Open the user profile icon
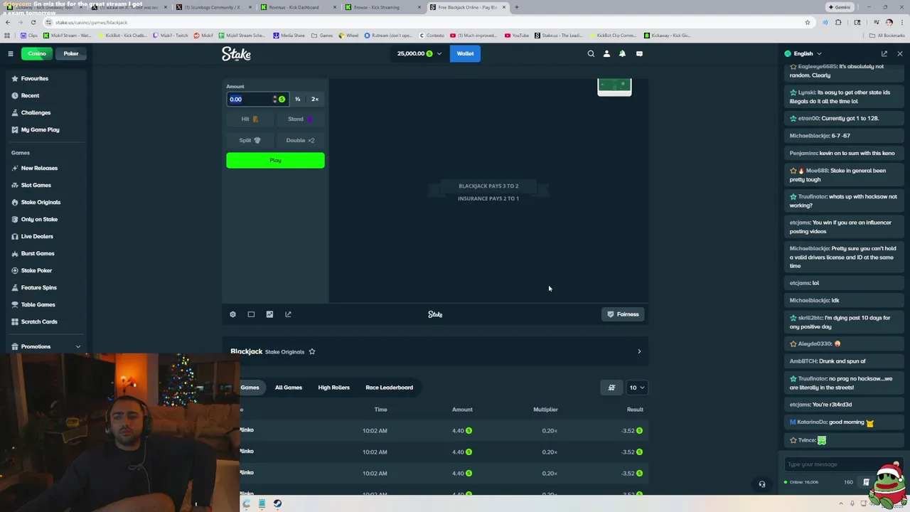 pyautogui.click(x=606, y=53)
